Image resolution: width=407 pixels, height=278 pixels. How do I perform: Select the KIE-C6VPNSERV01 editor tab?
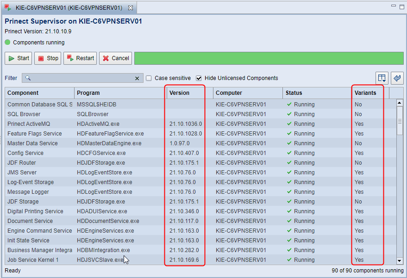[69, 8]
